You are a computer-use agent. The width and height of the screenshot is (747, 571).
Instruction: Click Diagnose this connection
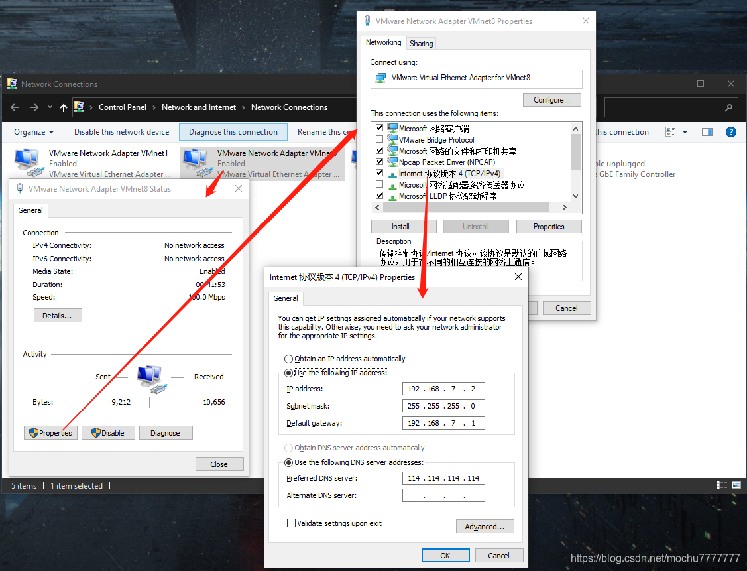point(233,132)
